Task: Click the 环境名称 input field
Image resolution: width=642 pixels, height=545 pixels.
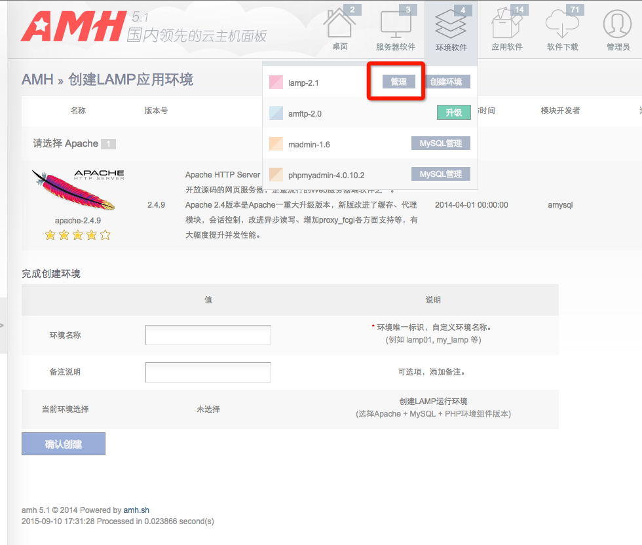Action: pos(208,335)
